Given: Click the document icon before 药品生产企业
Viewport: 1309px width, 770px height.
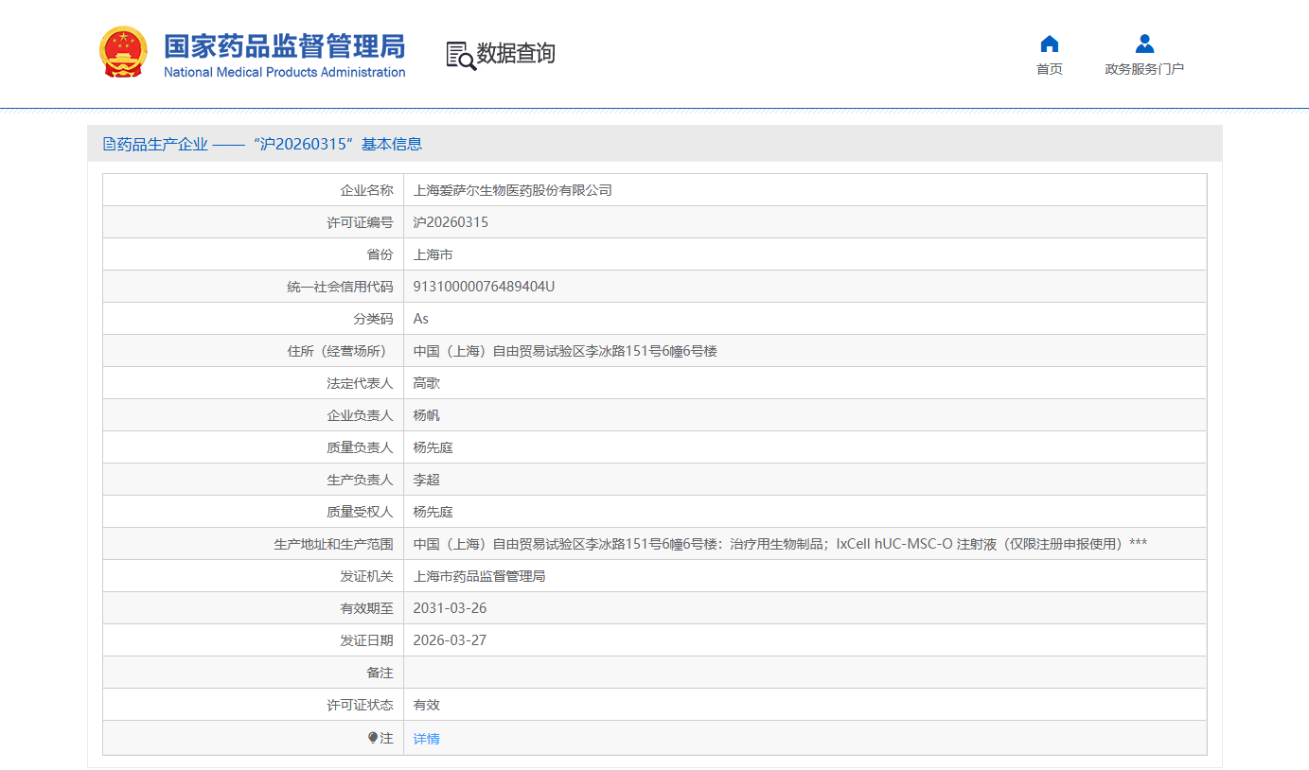Looking at the screenshot, I should tap(109, 144).
